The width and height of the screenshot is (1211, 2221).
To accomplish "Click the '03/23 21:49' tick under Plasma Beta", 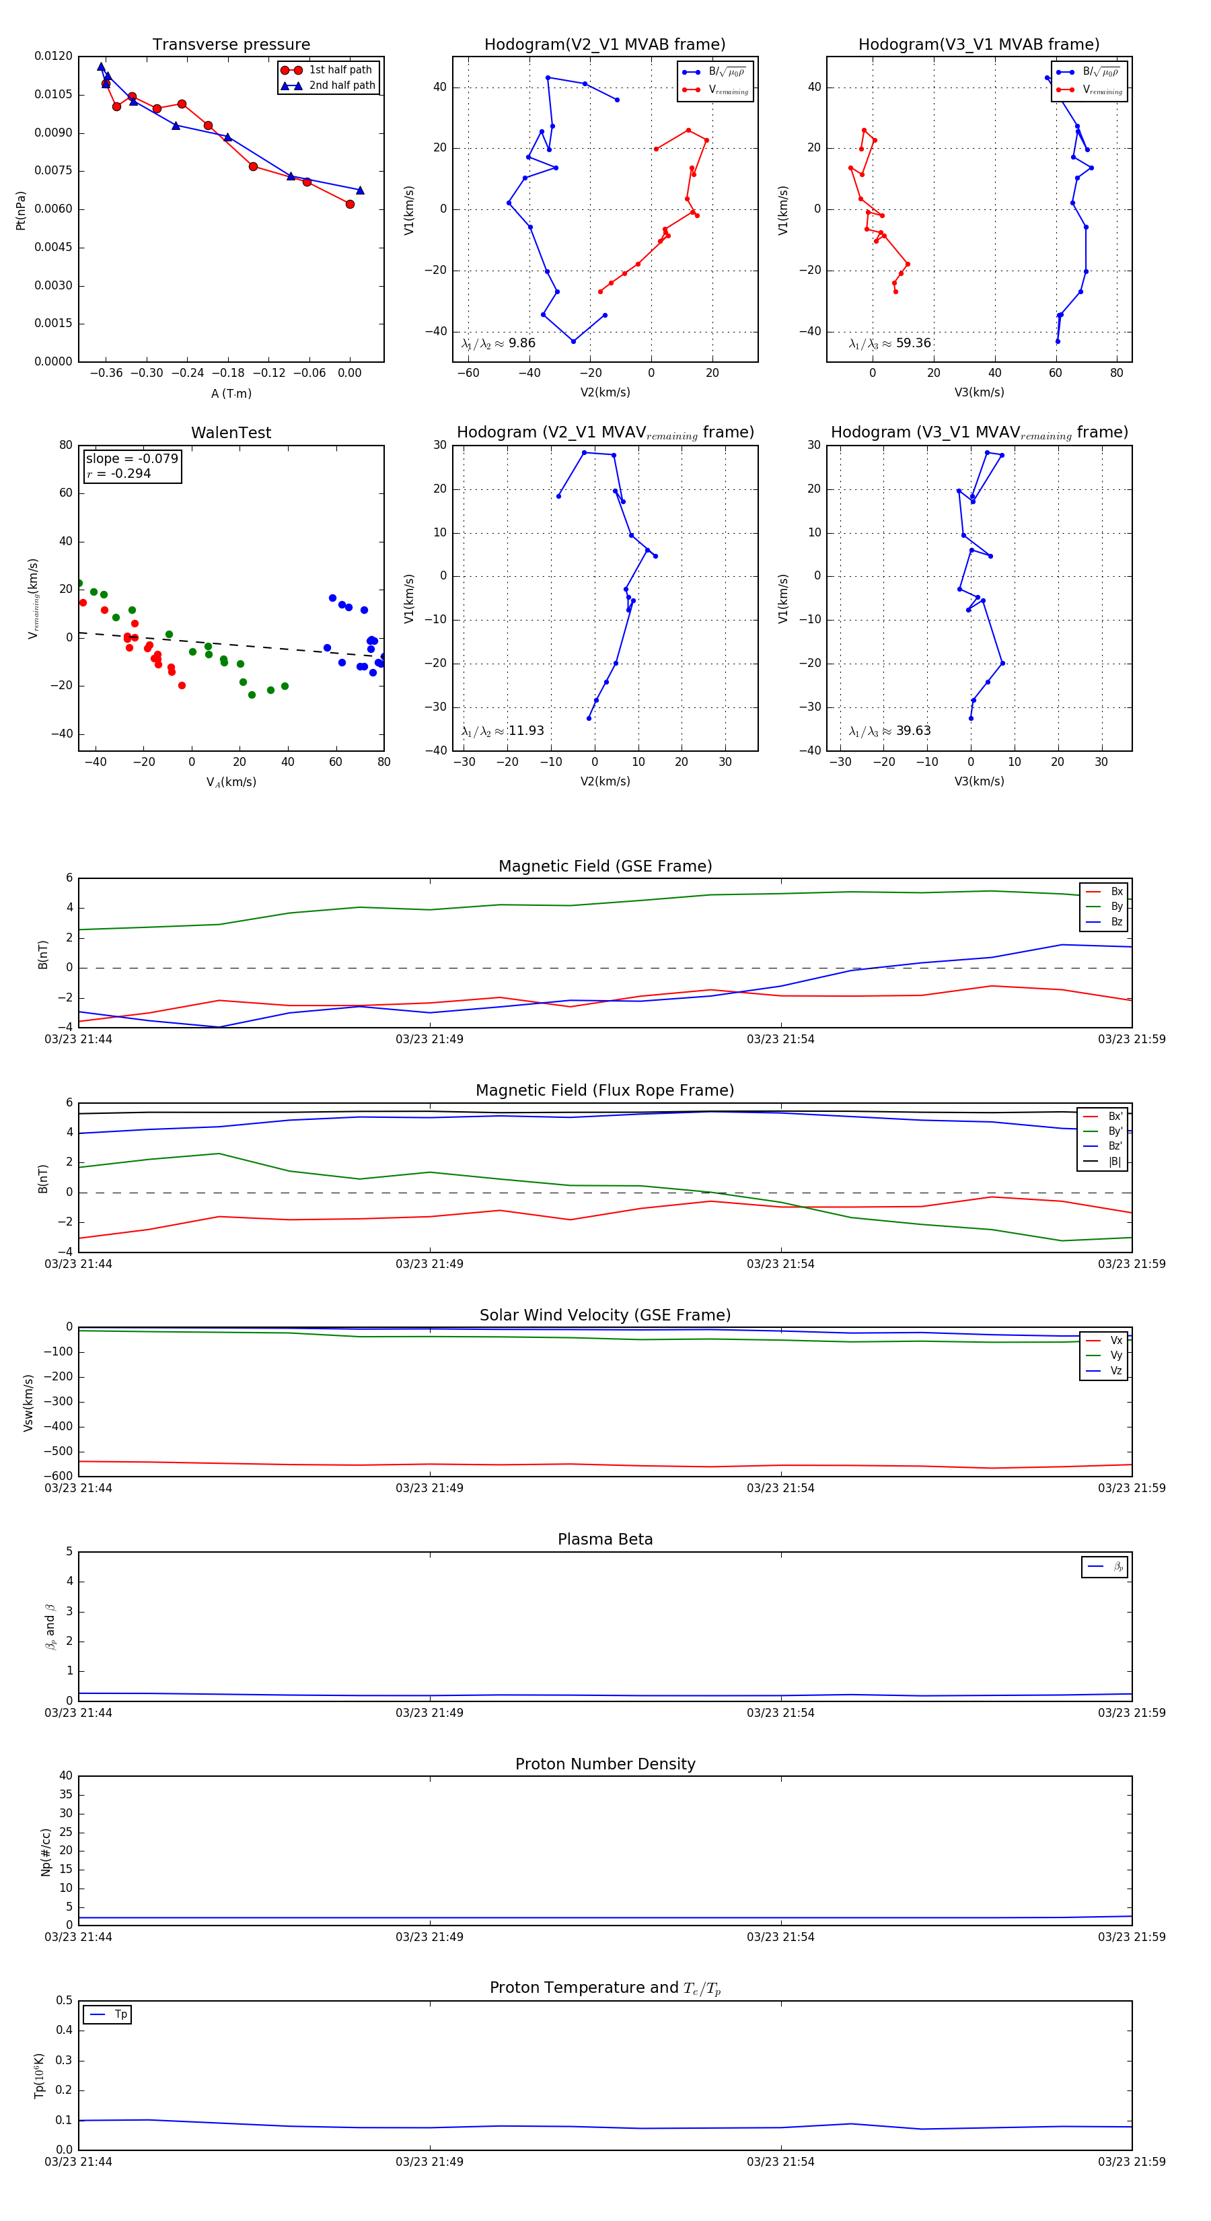I will (x=429, y=1712).
